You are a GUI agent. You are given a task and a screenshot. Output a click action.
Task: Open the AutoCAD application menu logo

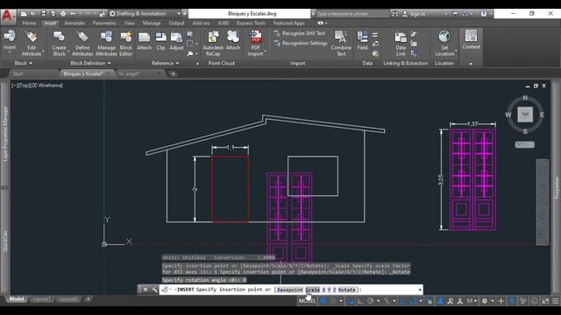[8, 16]
